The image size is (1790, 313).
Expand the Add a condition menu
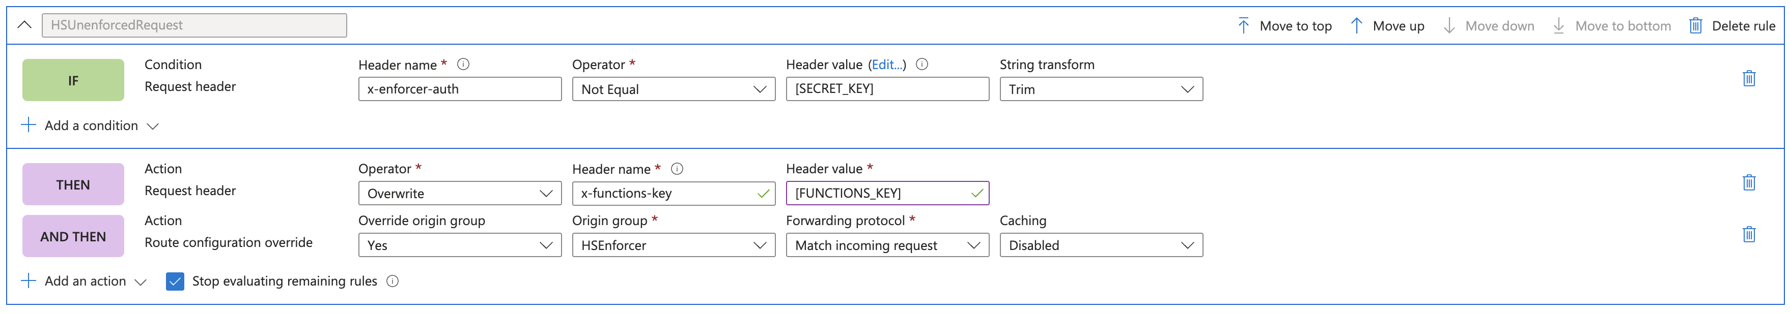click(x=90, y=126)
